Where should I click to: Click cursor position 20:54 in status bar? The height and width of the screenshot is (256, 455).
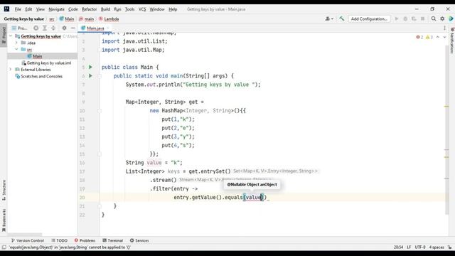point(398,247)
